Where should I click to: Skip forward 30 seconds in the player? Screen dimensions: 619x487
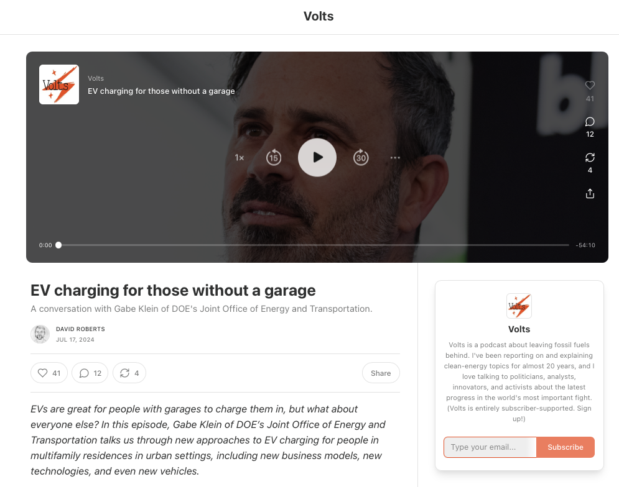click(361, 157)
